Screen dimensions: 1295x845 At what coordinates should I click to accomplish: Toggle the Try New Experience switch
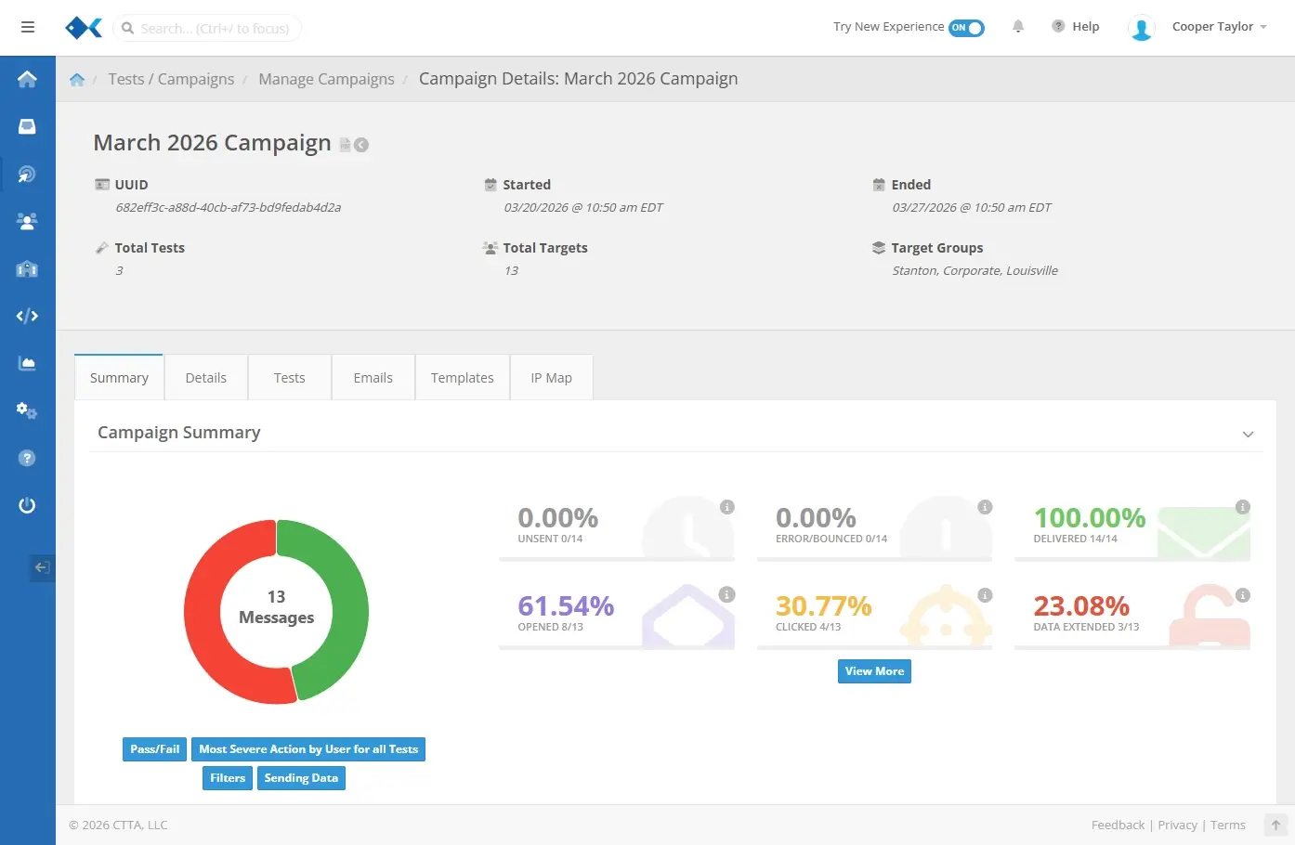pos(966,28)
